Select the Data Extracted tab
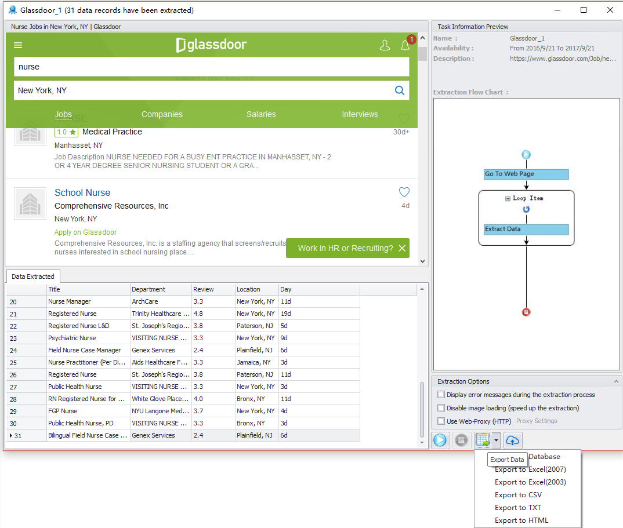This screenshot has height=528, width=623. coord(33,276)
